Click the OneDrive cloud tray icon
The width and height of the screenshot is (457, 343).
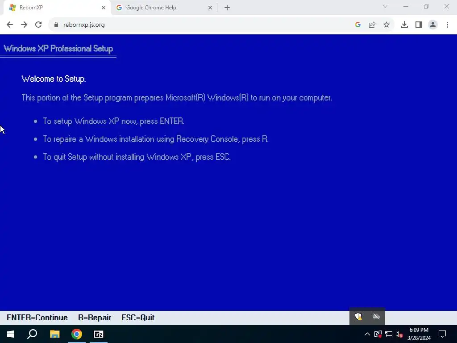point(376,316)
